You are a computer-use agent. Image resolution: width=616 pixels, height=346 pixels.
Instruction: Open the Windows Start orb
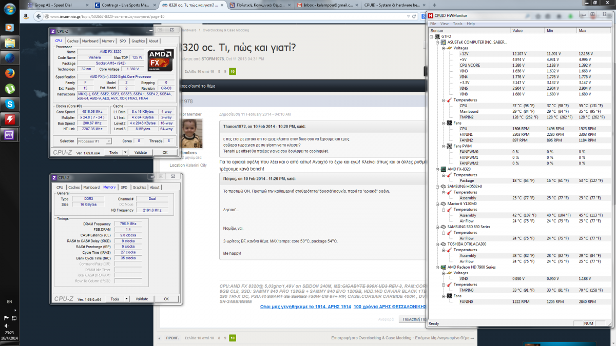[x=9, y=9]
